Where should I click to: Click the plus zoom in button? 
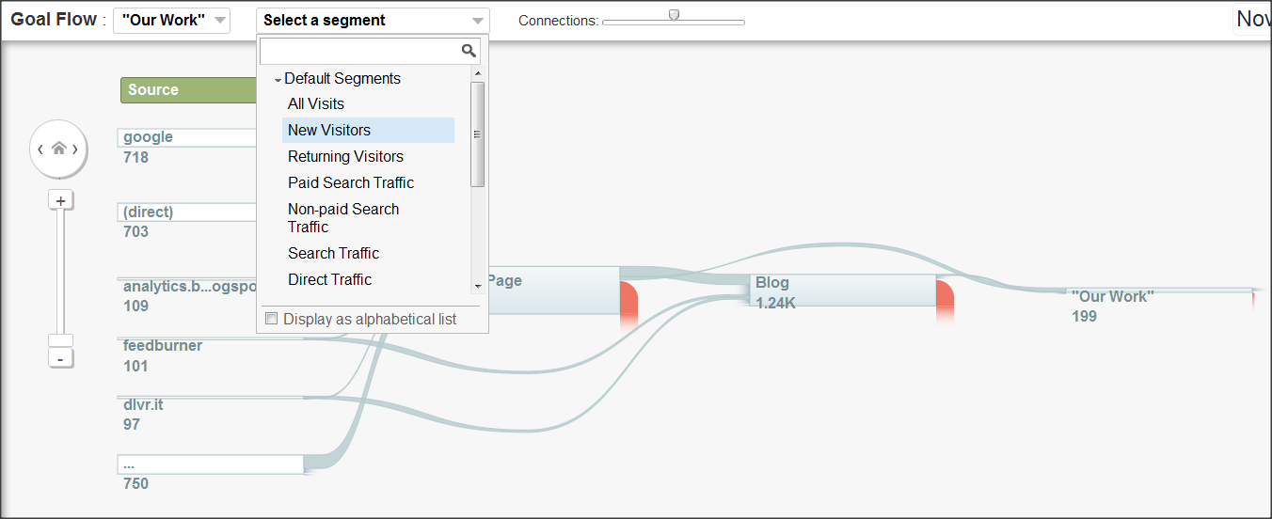click(x=60, y=200)
